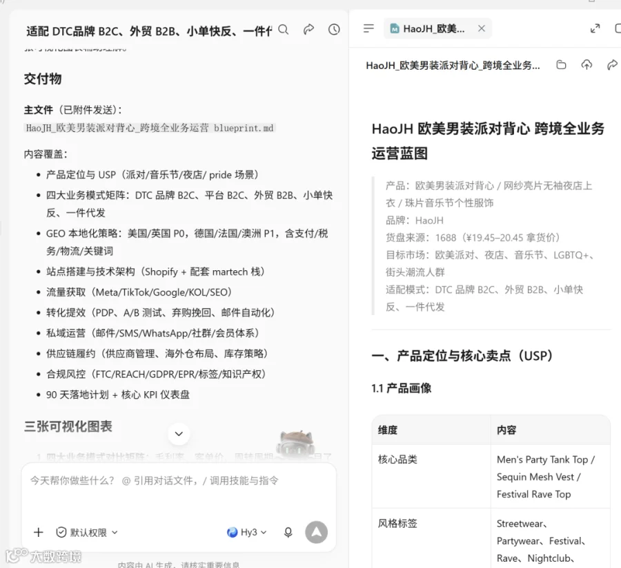The height and width of the screenshot is (568, 621).
Task: Click the share arrow icon in the chat header
Action: click(308, 29)
